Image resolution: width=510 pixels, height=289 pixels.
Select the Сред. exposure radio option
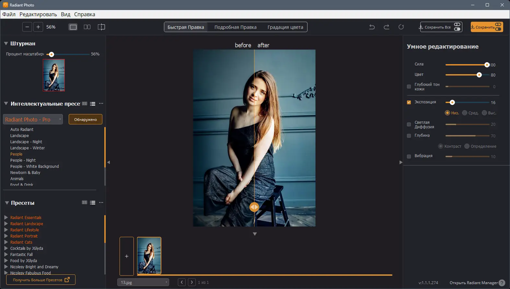click(465, 113)
